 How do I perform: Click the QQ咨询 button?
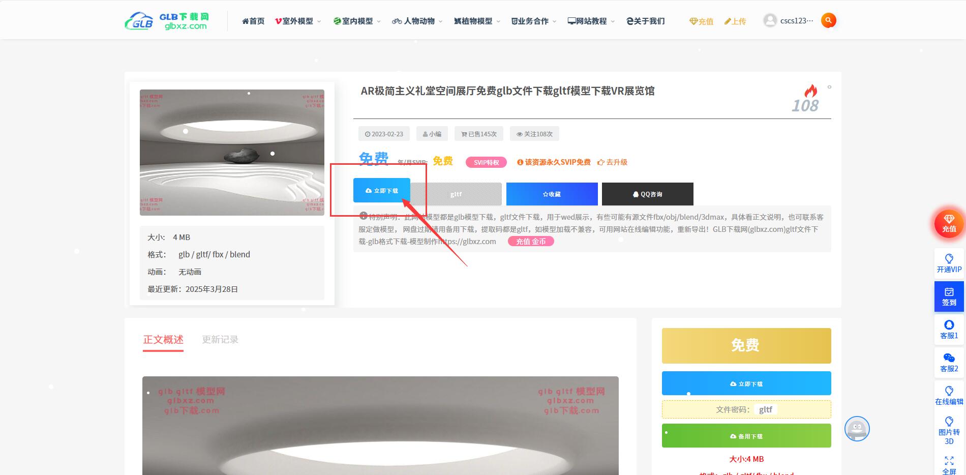click(x=647, y=194)
